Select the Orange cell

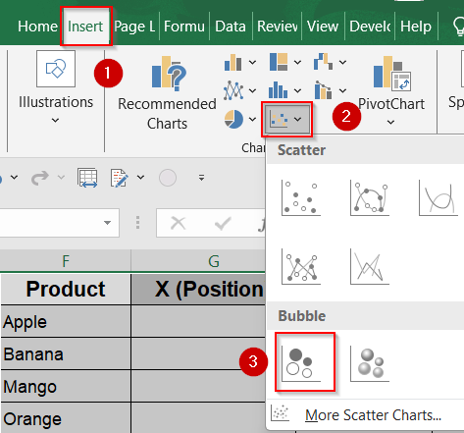point(66,418)
